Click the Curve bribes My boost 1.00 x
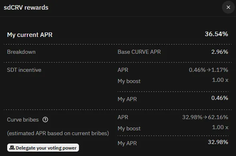 pyautogui.click(x=220, y=128)
